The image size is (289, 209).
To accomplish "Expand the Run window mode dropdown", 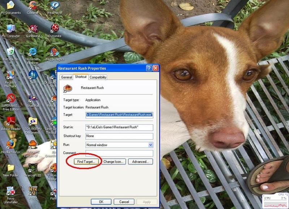I will pyautogui.click(x=150, y=145).
